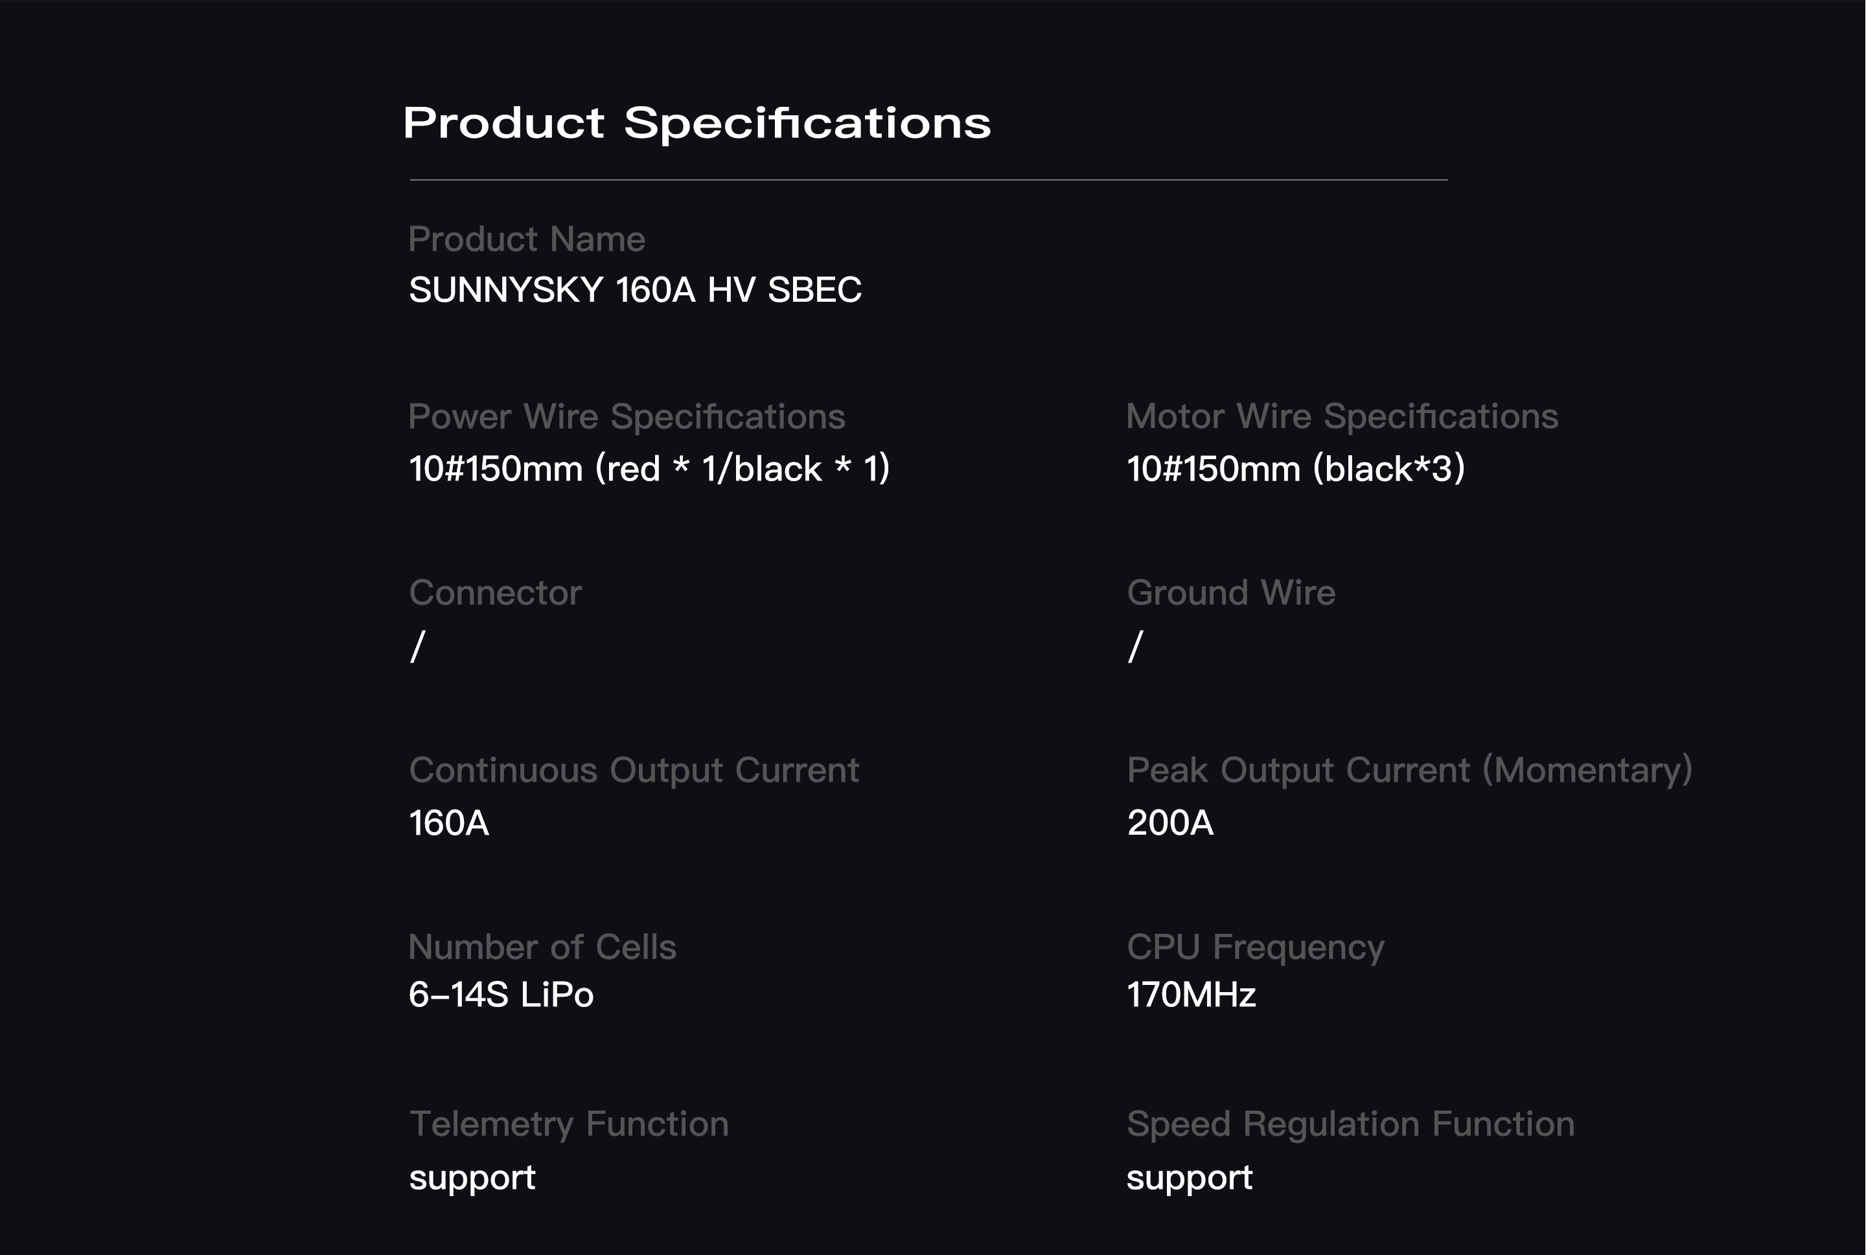Screen dimensions: 1866x1255
Task: Click the 200A peak current value
Action: click(1170, 823)
